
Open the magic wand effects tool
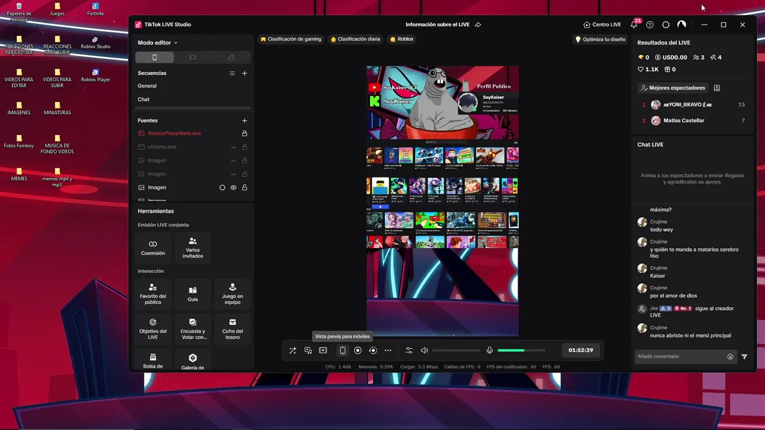click(293, 351)
